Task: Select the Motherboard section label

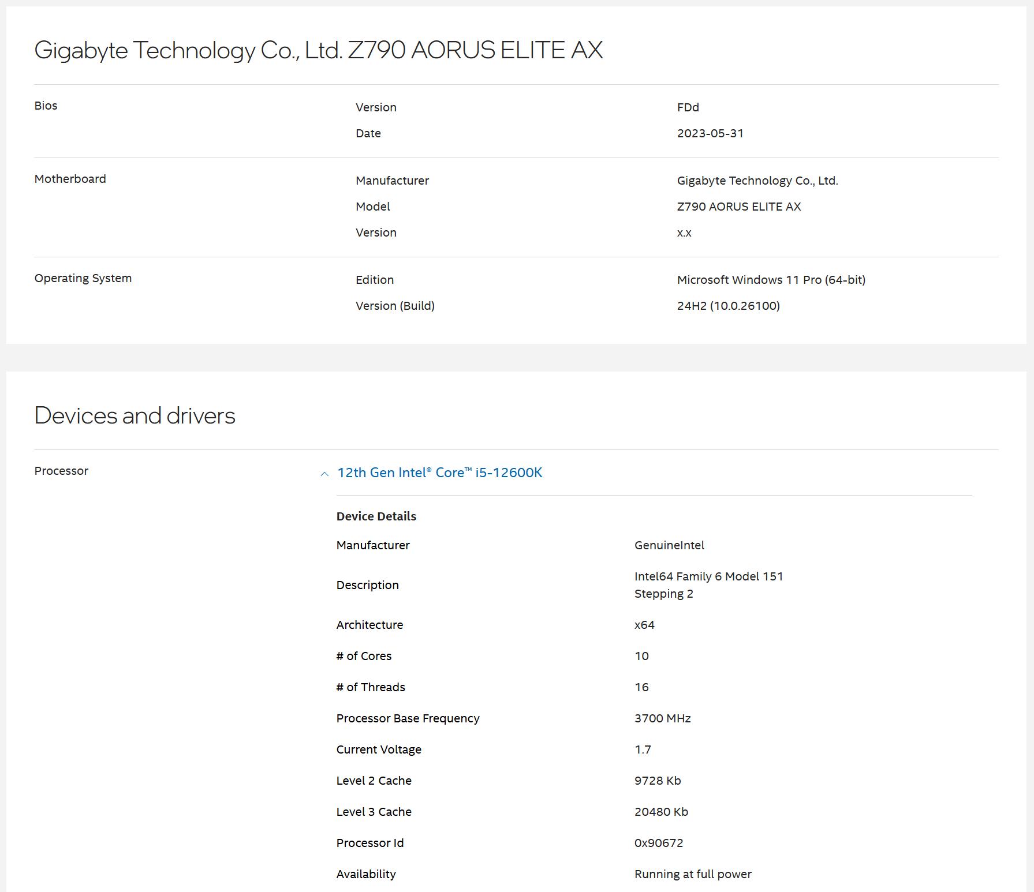Action: [x=70, y=179]
